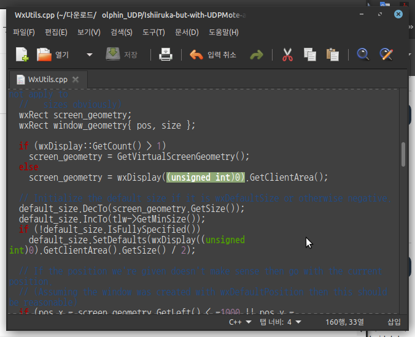
Task: Click wxRect window_geometry{ pos, size } line
Action: click(x=107, y=125)
